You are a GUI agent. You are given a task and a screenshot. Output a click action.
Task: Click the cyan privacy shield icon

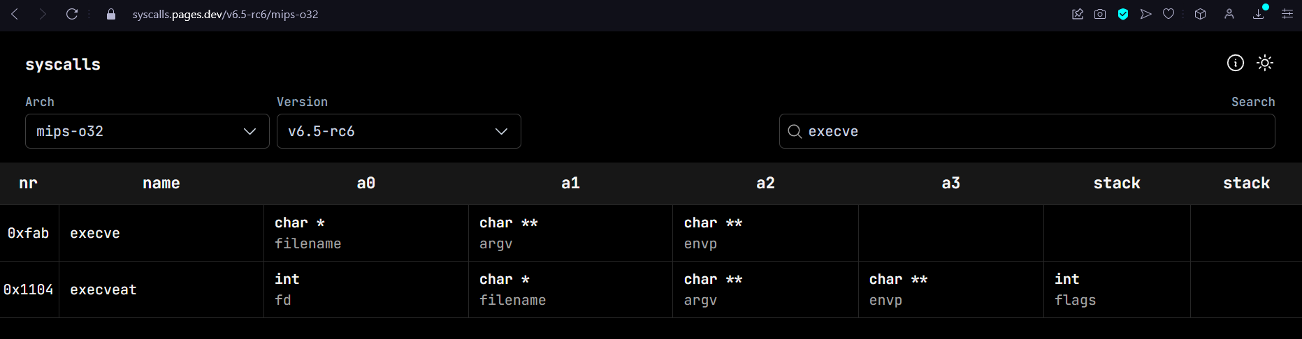[x=1123, y=14]
